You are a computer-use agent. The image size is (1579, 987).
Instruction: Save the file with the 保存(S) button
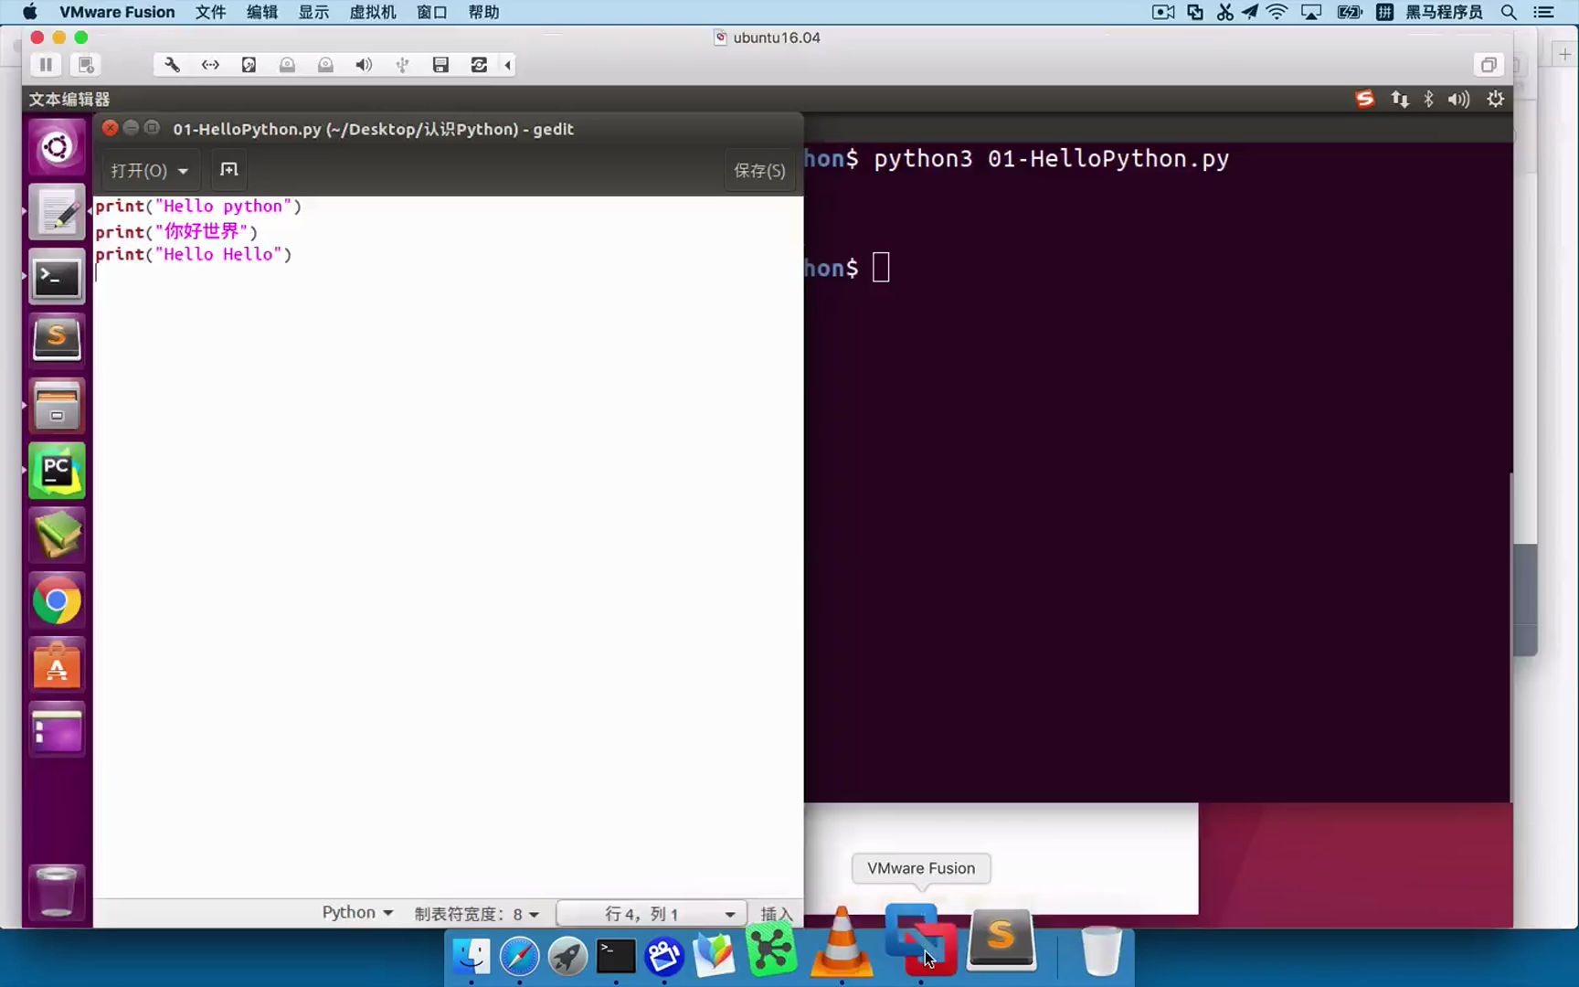[758, 170]
